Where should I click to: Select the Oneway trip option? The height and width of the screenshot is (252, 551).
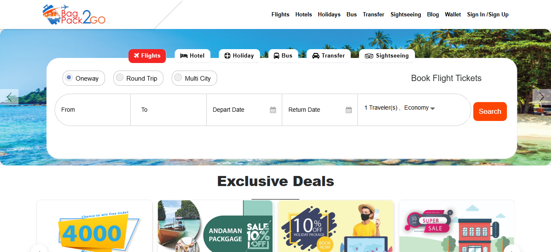pos(84,78)
